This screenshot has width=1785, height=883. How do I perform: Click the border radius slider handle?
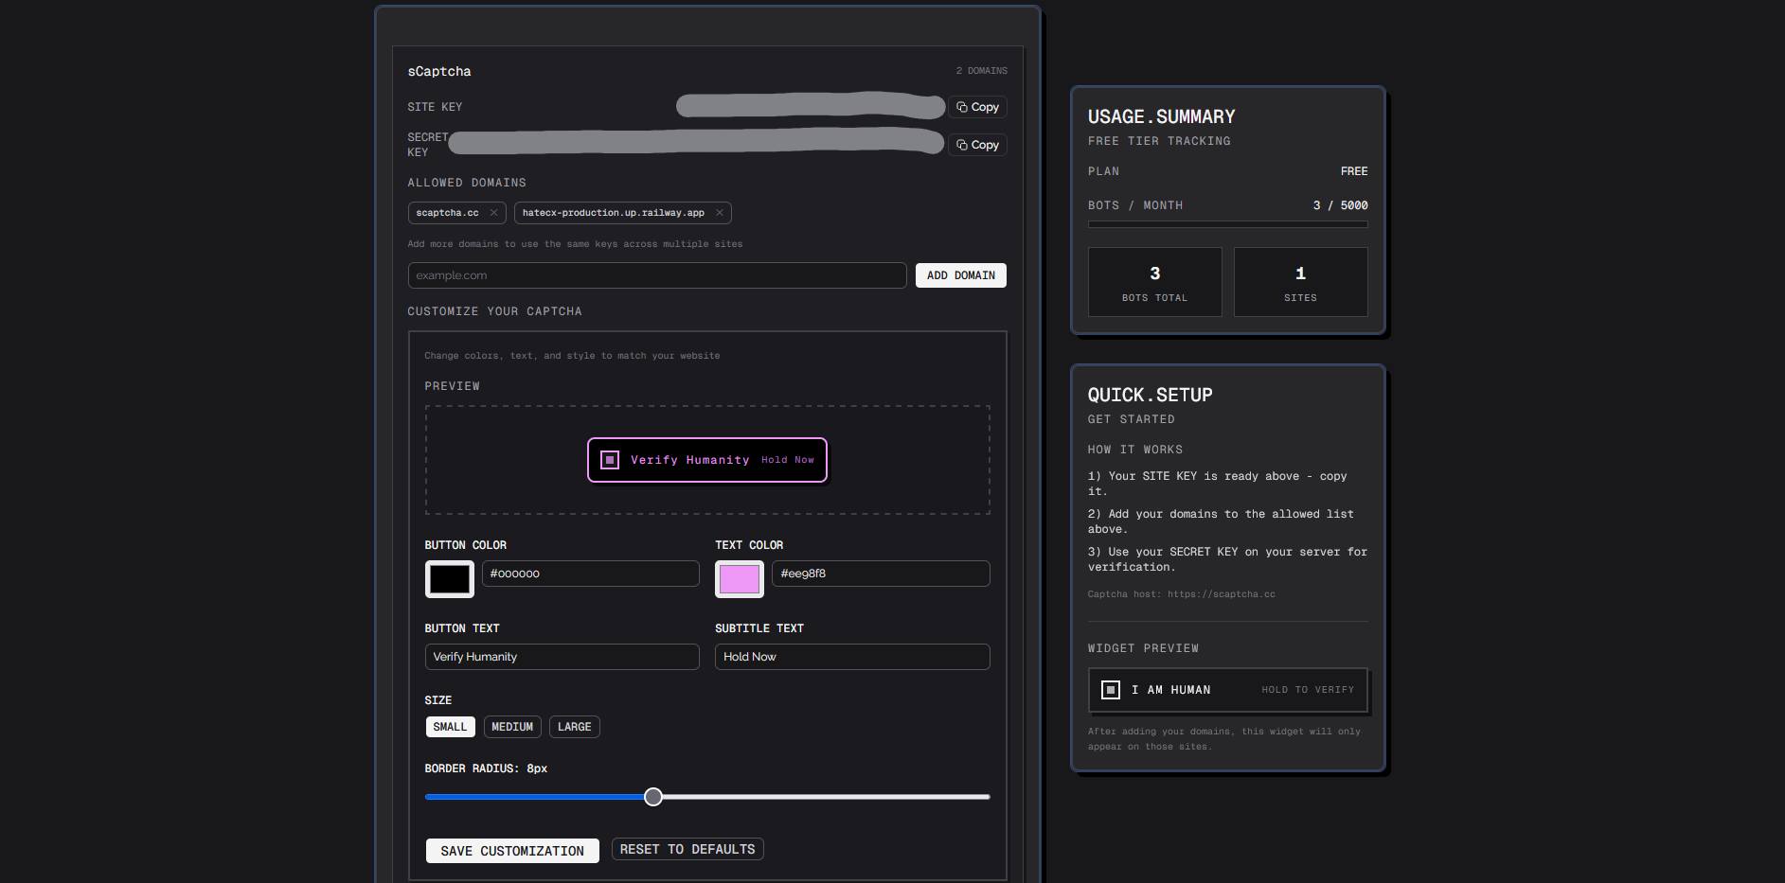pyautogui.click(x=652, y=797)
